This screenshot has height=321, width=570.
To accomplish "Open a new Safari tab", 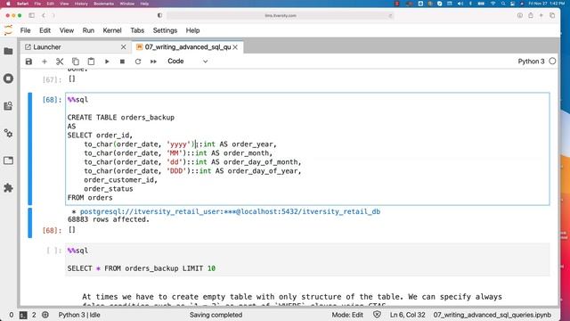I will pos(541,15).
